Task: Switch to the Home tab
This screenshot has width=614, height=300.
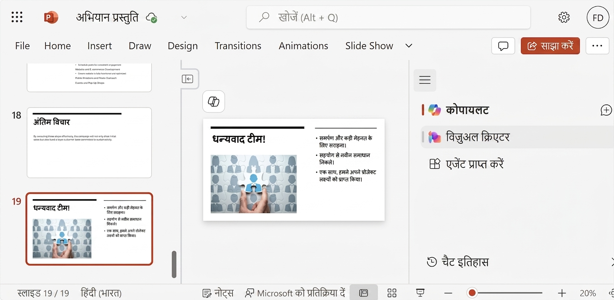Action: click(57, 46)
